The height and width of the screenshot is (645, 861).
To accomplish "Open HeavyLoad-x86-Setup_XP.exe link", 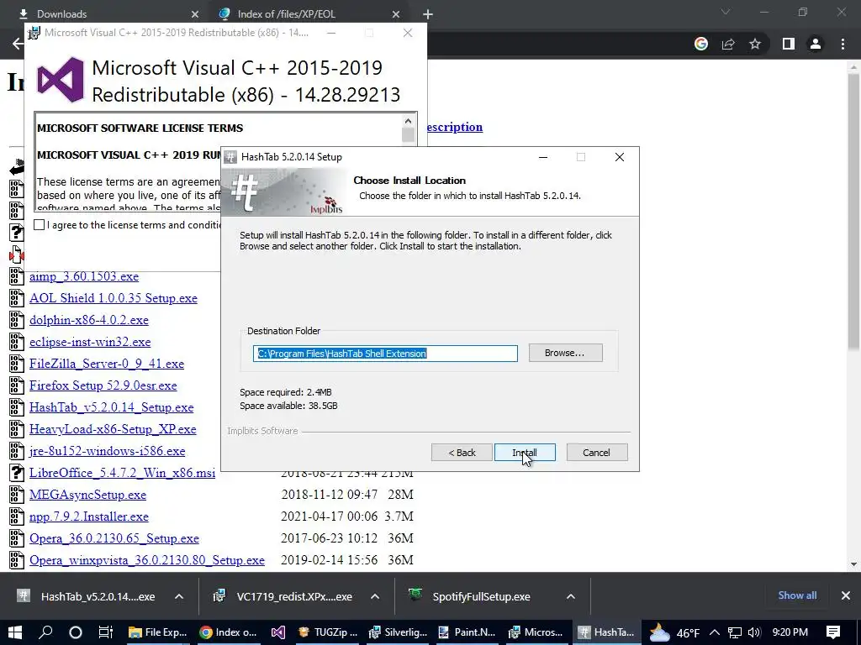I will [x=113, y=429].
